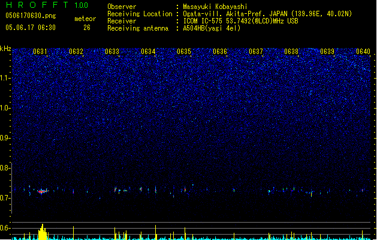Click the Ogata-vill. Akita-Pref. JAPAN location text
377x240 pixels.
point(267,14)
